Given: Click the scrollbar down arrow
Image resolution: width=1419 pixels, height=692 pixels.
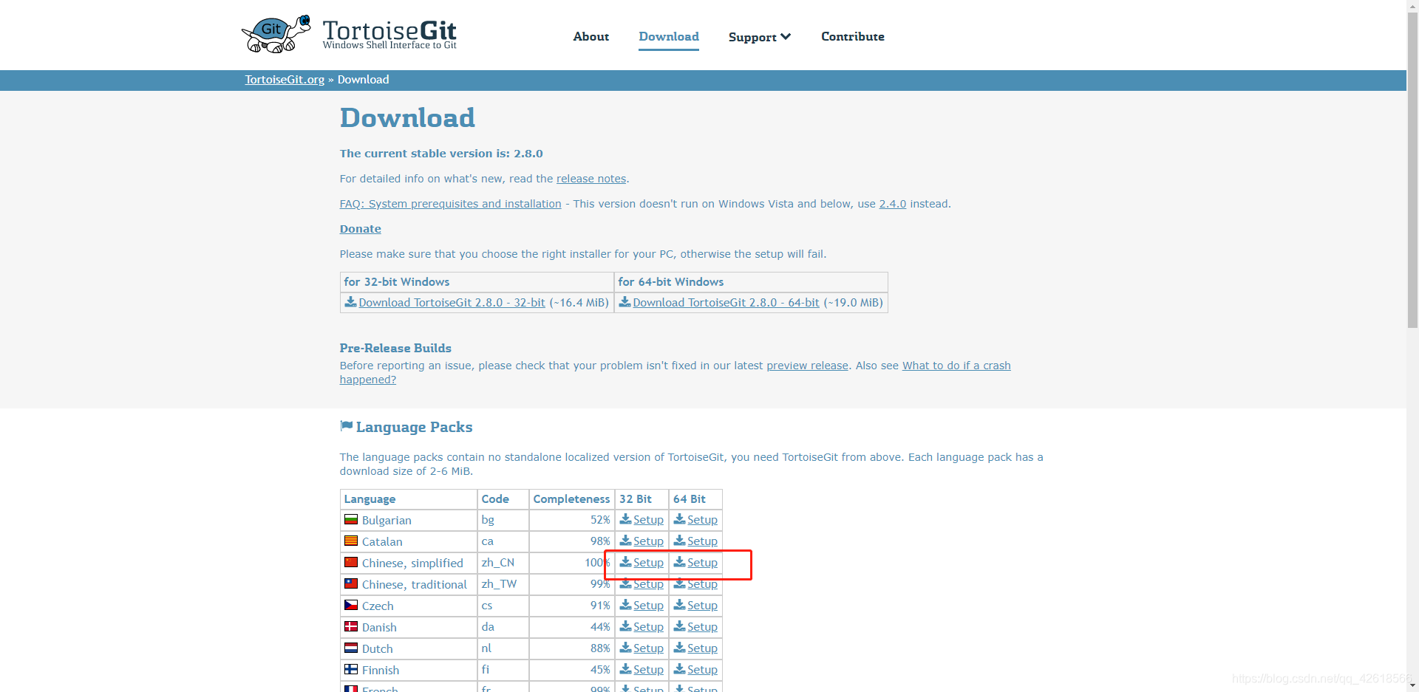Looking at the screenshot, I should (x=1412, y=686).
